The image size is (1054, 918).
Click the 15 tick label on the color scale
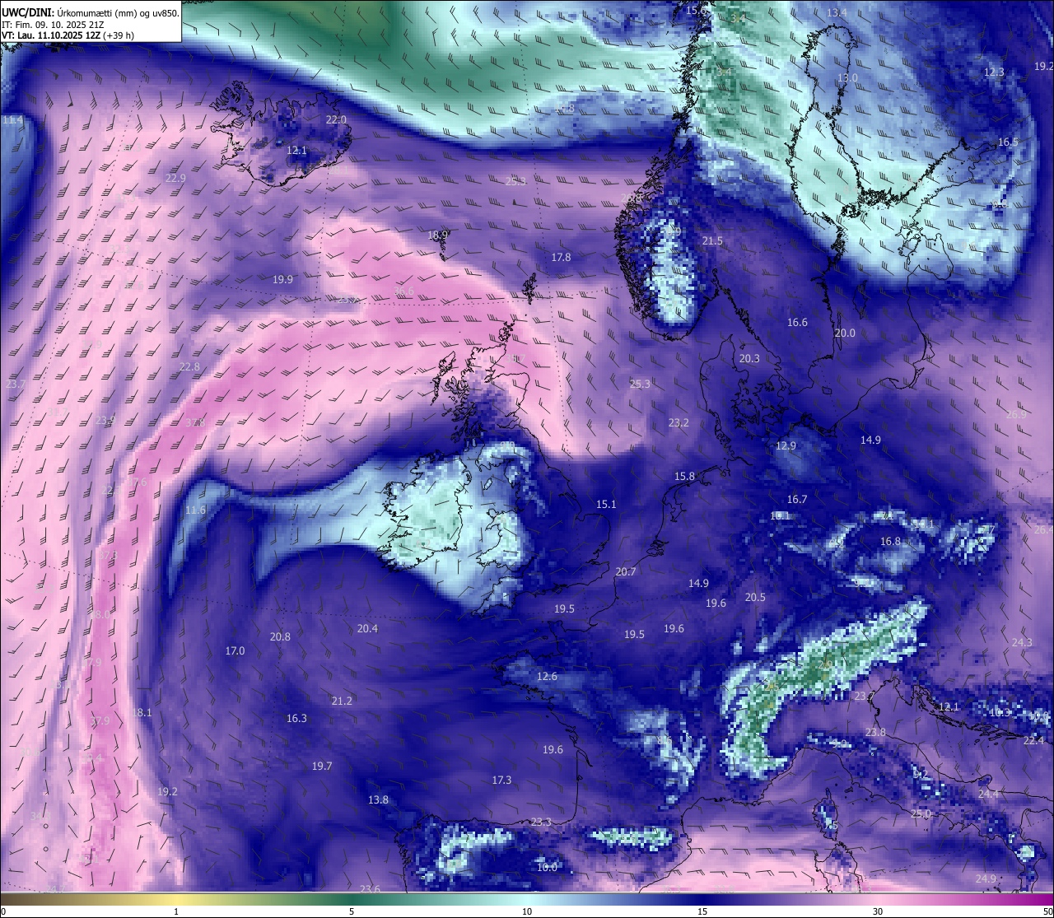click(702, 911)
